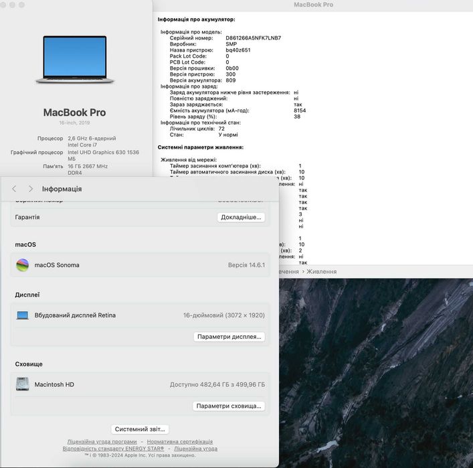The width and height of the screenshot is (473, 468).
Task: Click the Таймер засинання комп'ютера row
Action: [x=235, y=166]
